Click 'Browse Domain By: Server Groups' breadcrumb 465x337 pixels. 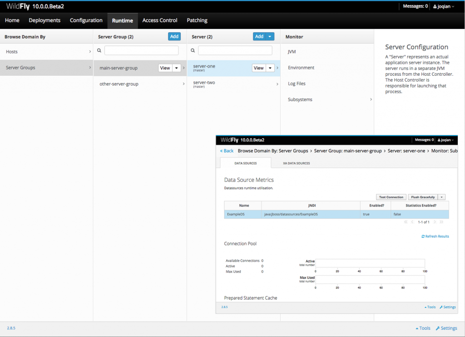click(x=273, y=151)
